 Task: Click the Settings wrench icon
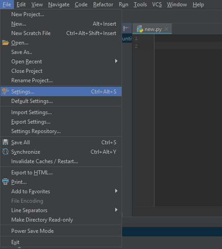coord(5,92)
